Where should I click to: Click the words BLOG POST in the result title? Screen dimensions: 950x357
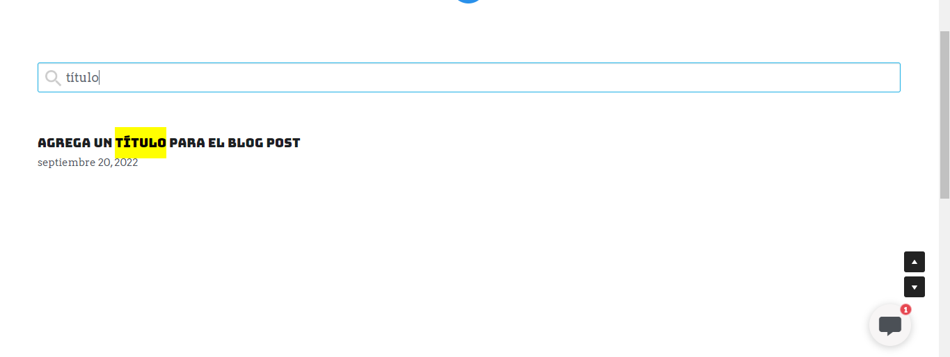tap(264, 142)
